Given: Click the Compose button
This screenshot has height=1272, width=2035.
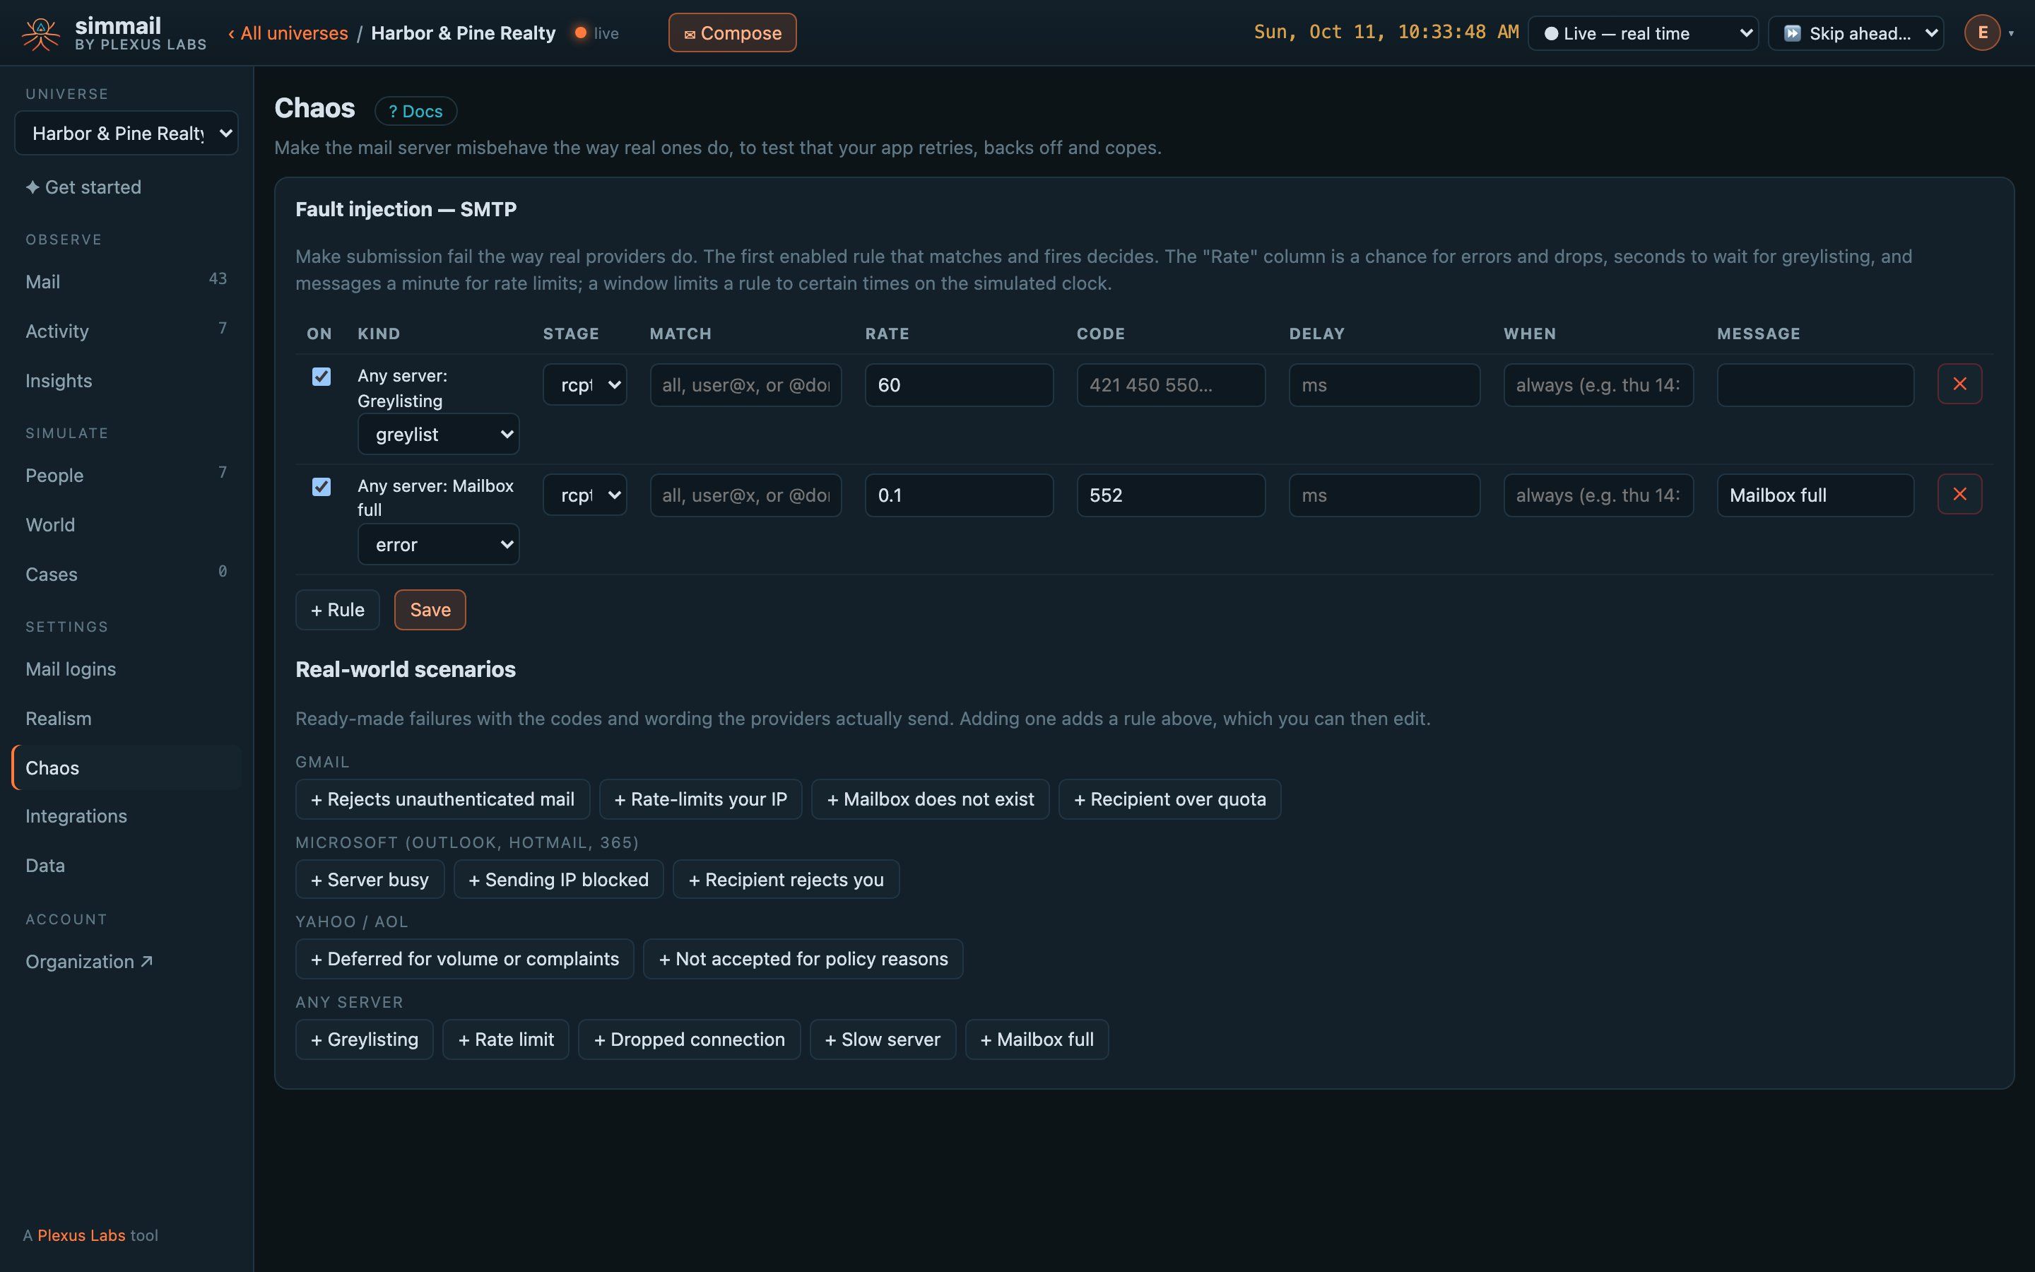Looking at the screenshot, I should click(731, 33).
